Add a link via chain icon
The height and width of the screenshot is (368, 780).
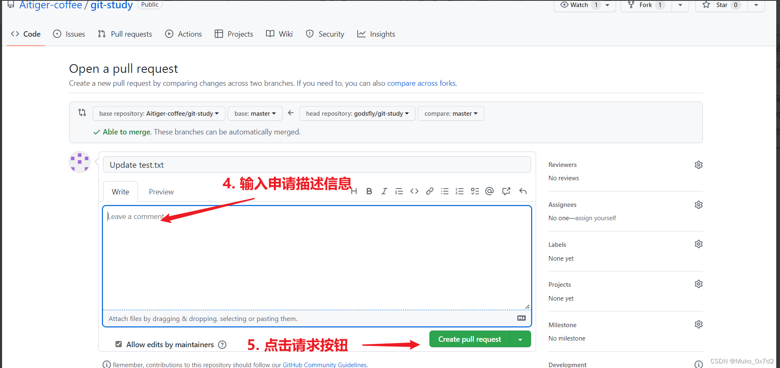click(x=430, y=191)
